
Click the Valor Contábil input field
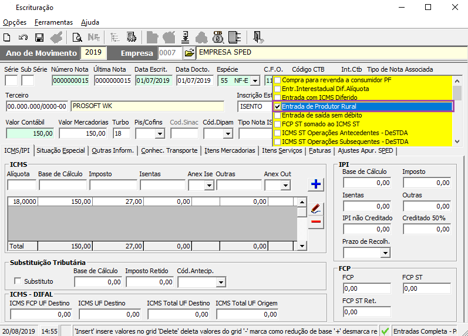(x=30, y=133)
